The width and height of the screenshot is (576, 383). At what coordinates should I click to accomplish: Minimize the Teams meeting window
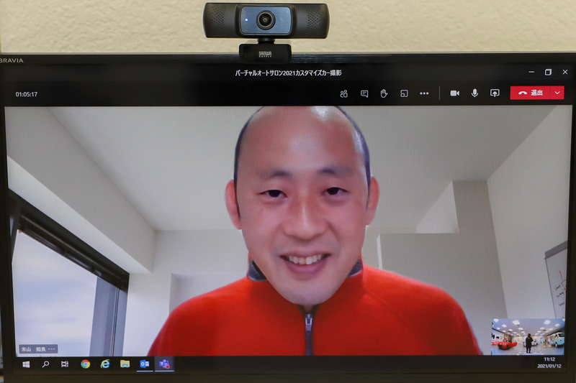tap(531, 72)
